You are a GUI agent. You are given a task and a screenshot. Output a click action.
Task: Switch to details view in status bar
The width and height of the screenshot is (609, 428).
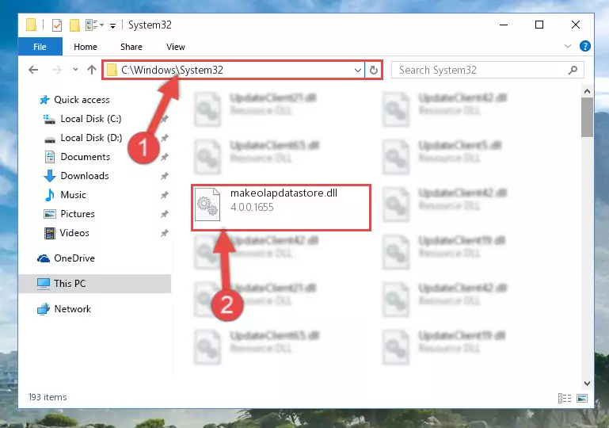click(x=565, y=398)
